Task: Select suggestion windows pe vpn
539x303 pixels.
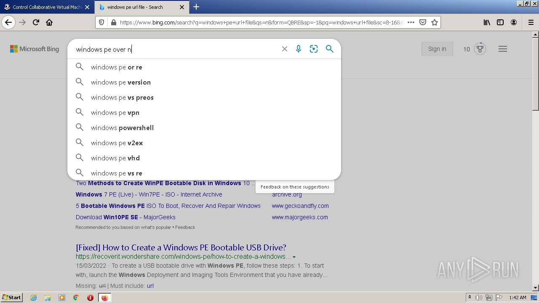Action: click(x=204, y=112)
